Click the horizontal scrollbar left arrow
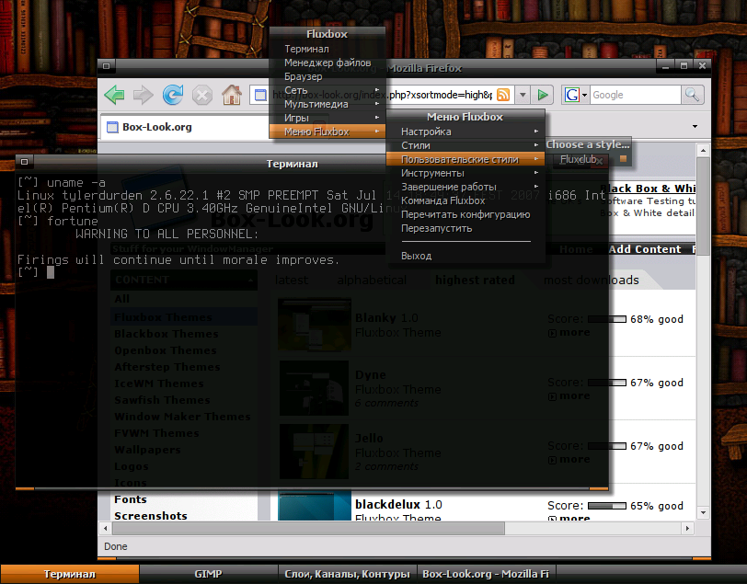 click(x=105, y=528)
